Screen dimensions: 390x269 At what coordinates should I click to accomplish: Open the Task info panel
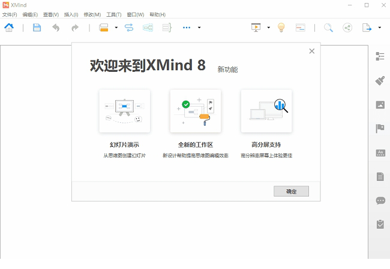380,225
